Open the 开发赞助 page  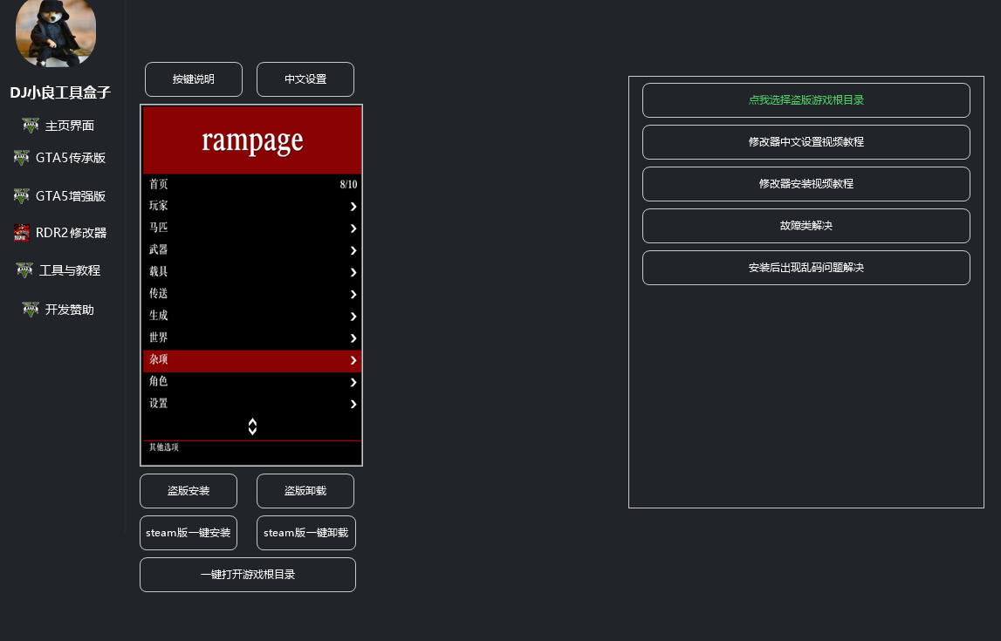pos(70,310)
